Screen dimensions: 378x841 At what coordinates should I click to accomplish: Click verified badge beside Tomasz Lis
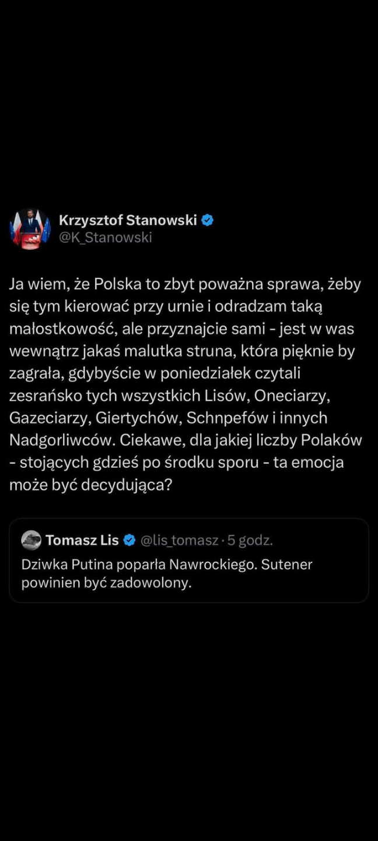(129, 540)
